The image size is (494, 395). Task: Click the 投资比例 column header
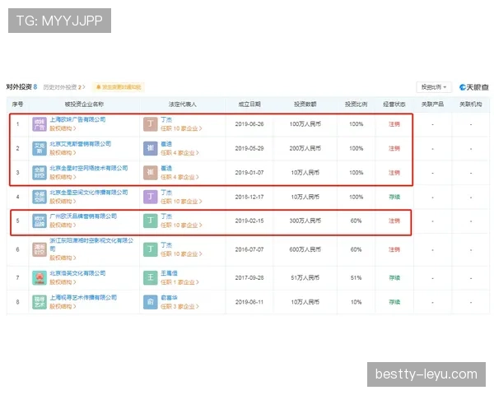356,105
